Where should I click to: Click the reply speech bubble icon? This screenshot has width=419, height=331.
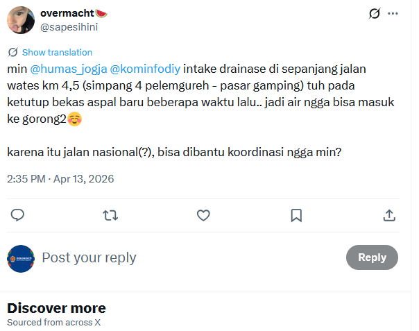point(17,215)
